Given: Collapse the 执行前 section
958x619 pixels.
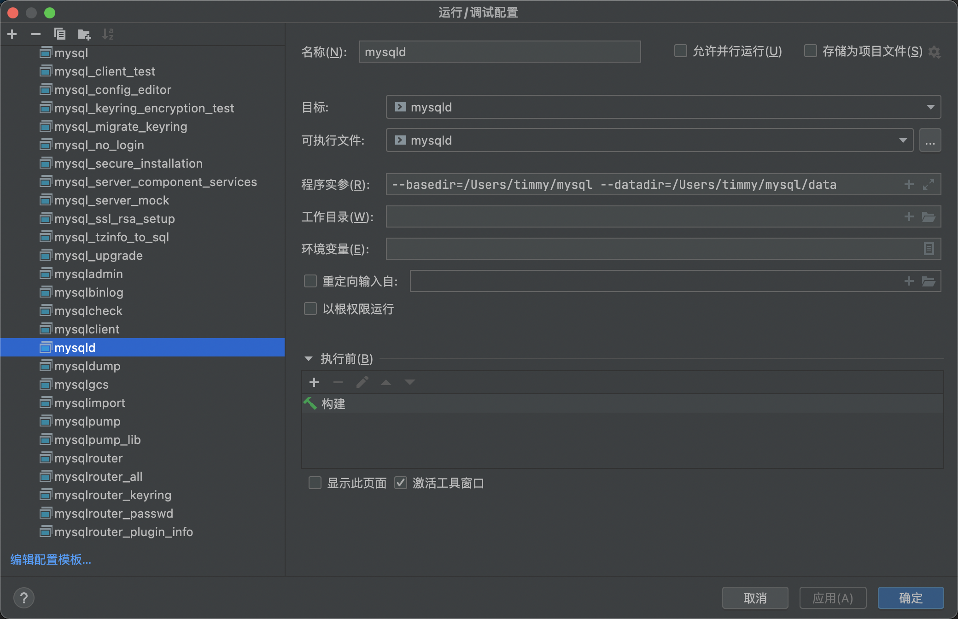Looking at the screenshot, I should coord(309,359).
